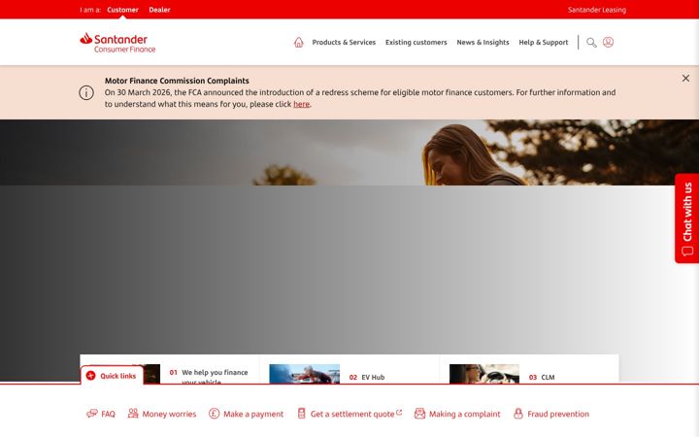This screenshot has width=699, height=437.
Task: Select slide 01 We help you finance
Action: [208, 376]
